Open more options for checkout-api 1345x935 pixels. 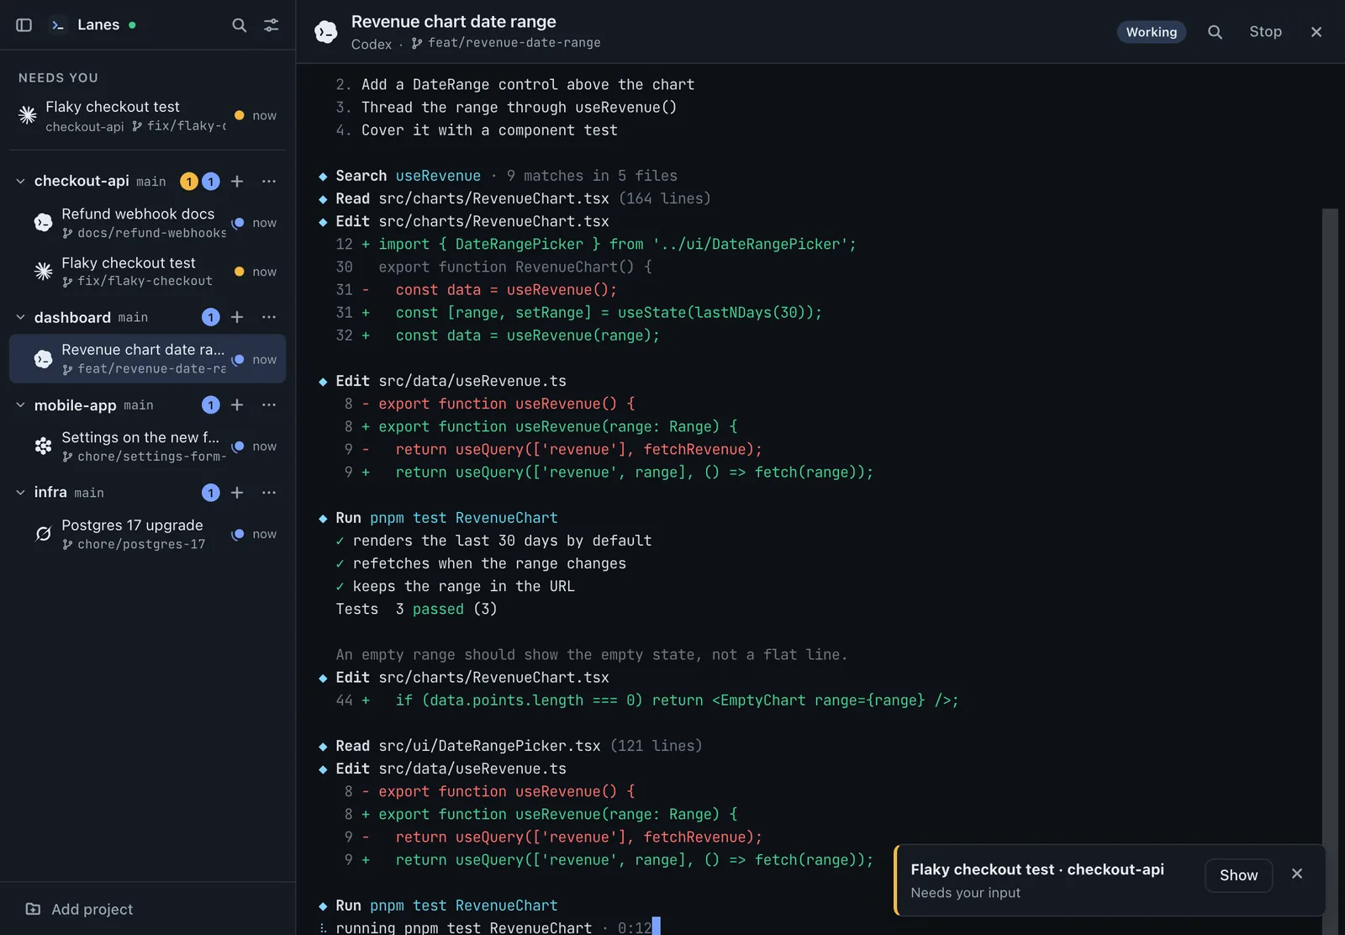pos(269,181)
